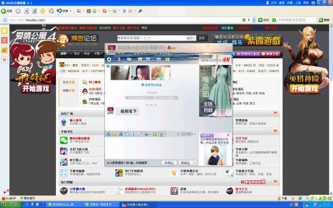The image size is (333, 208).
Task: Start QQ voice call microphone icon
Action: click(x=119, y=60)
